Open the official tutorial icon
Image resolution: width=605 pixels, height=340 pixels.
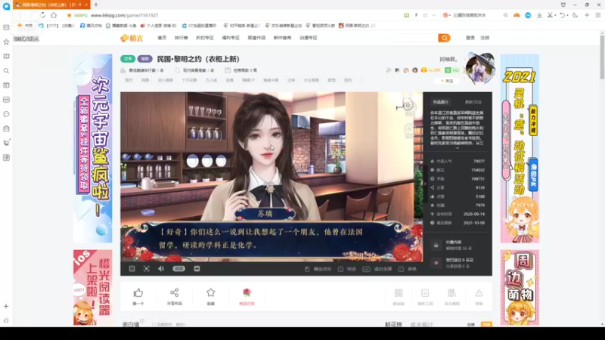(x=451, y=293)
